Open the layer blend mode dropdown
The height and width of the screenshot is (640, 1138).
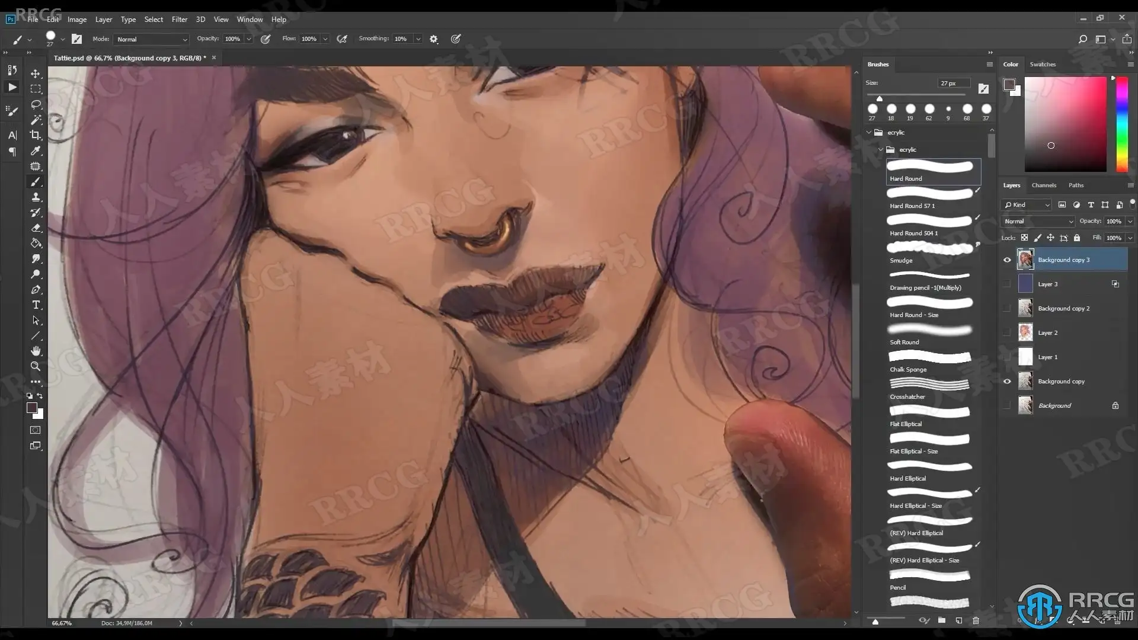[x=1038, y=222]
